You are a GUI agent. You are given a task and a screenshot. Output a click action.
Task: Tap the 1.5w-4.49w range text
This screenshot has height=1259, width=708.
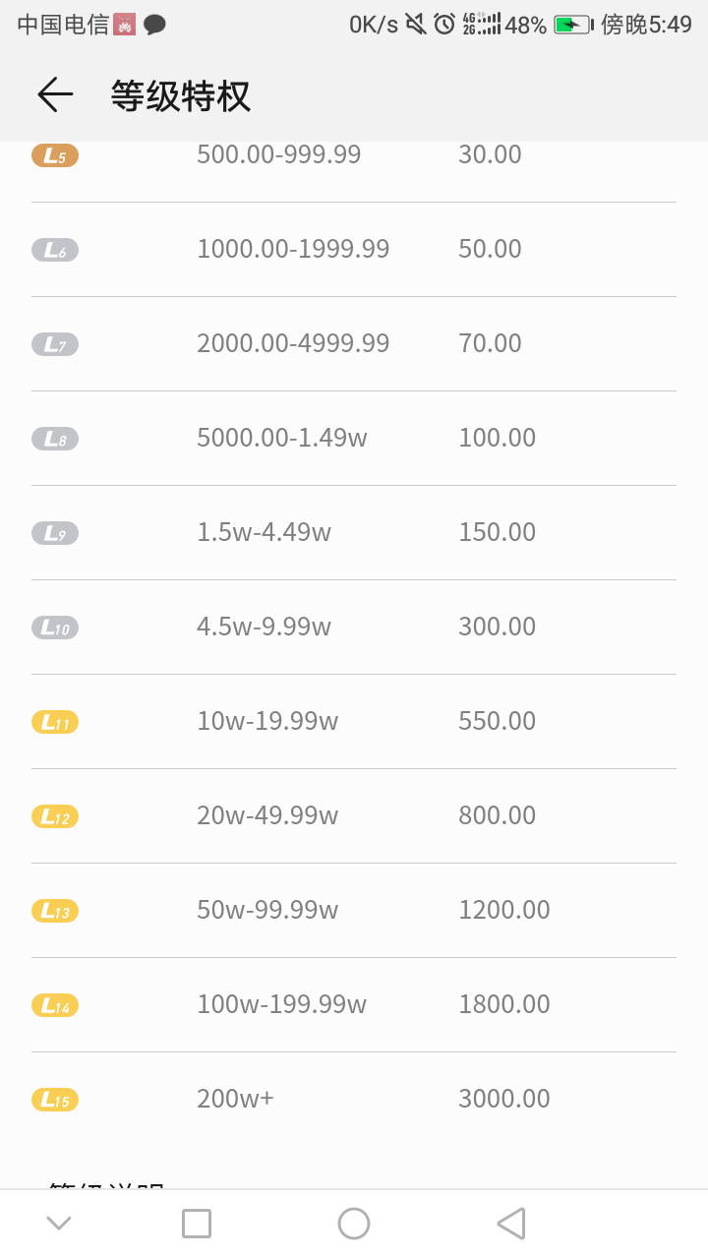click(264, 532)
